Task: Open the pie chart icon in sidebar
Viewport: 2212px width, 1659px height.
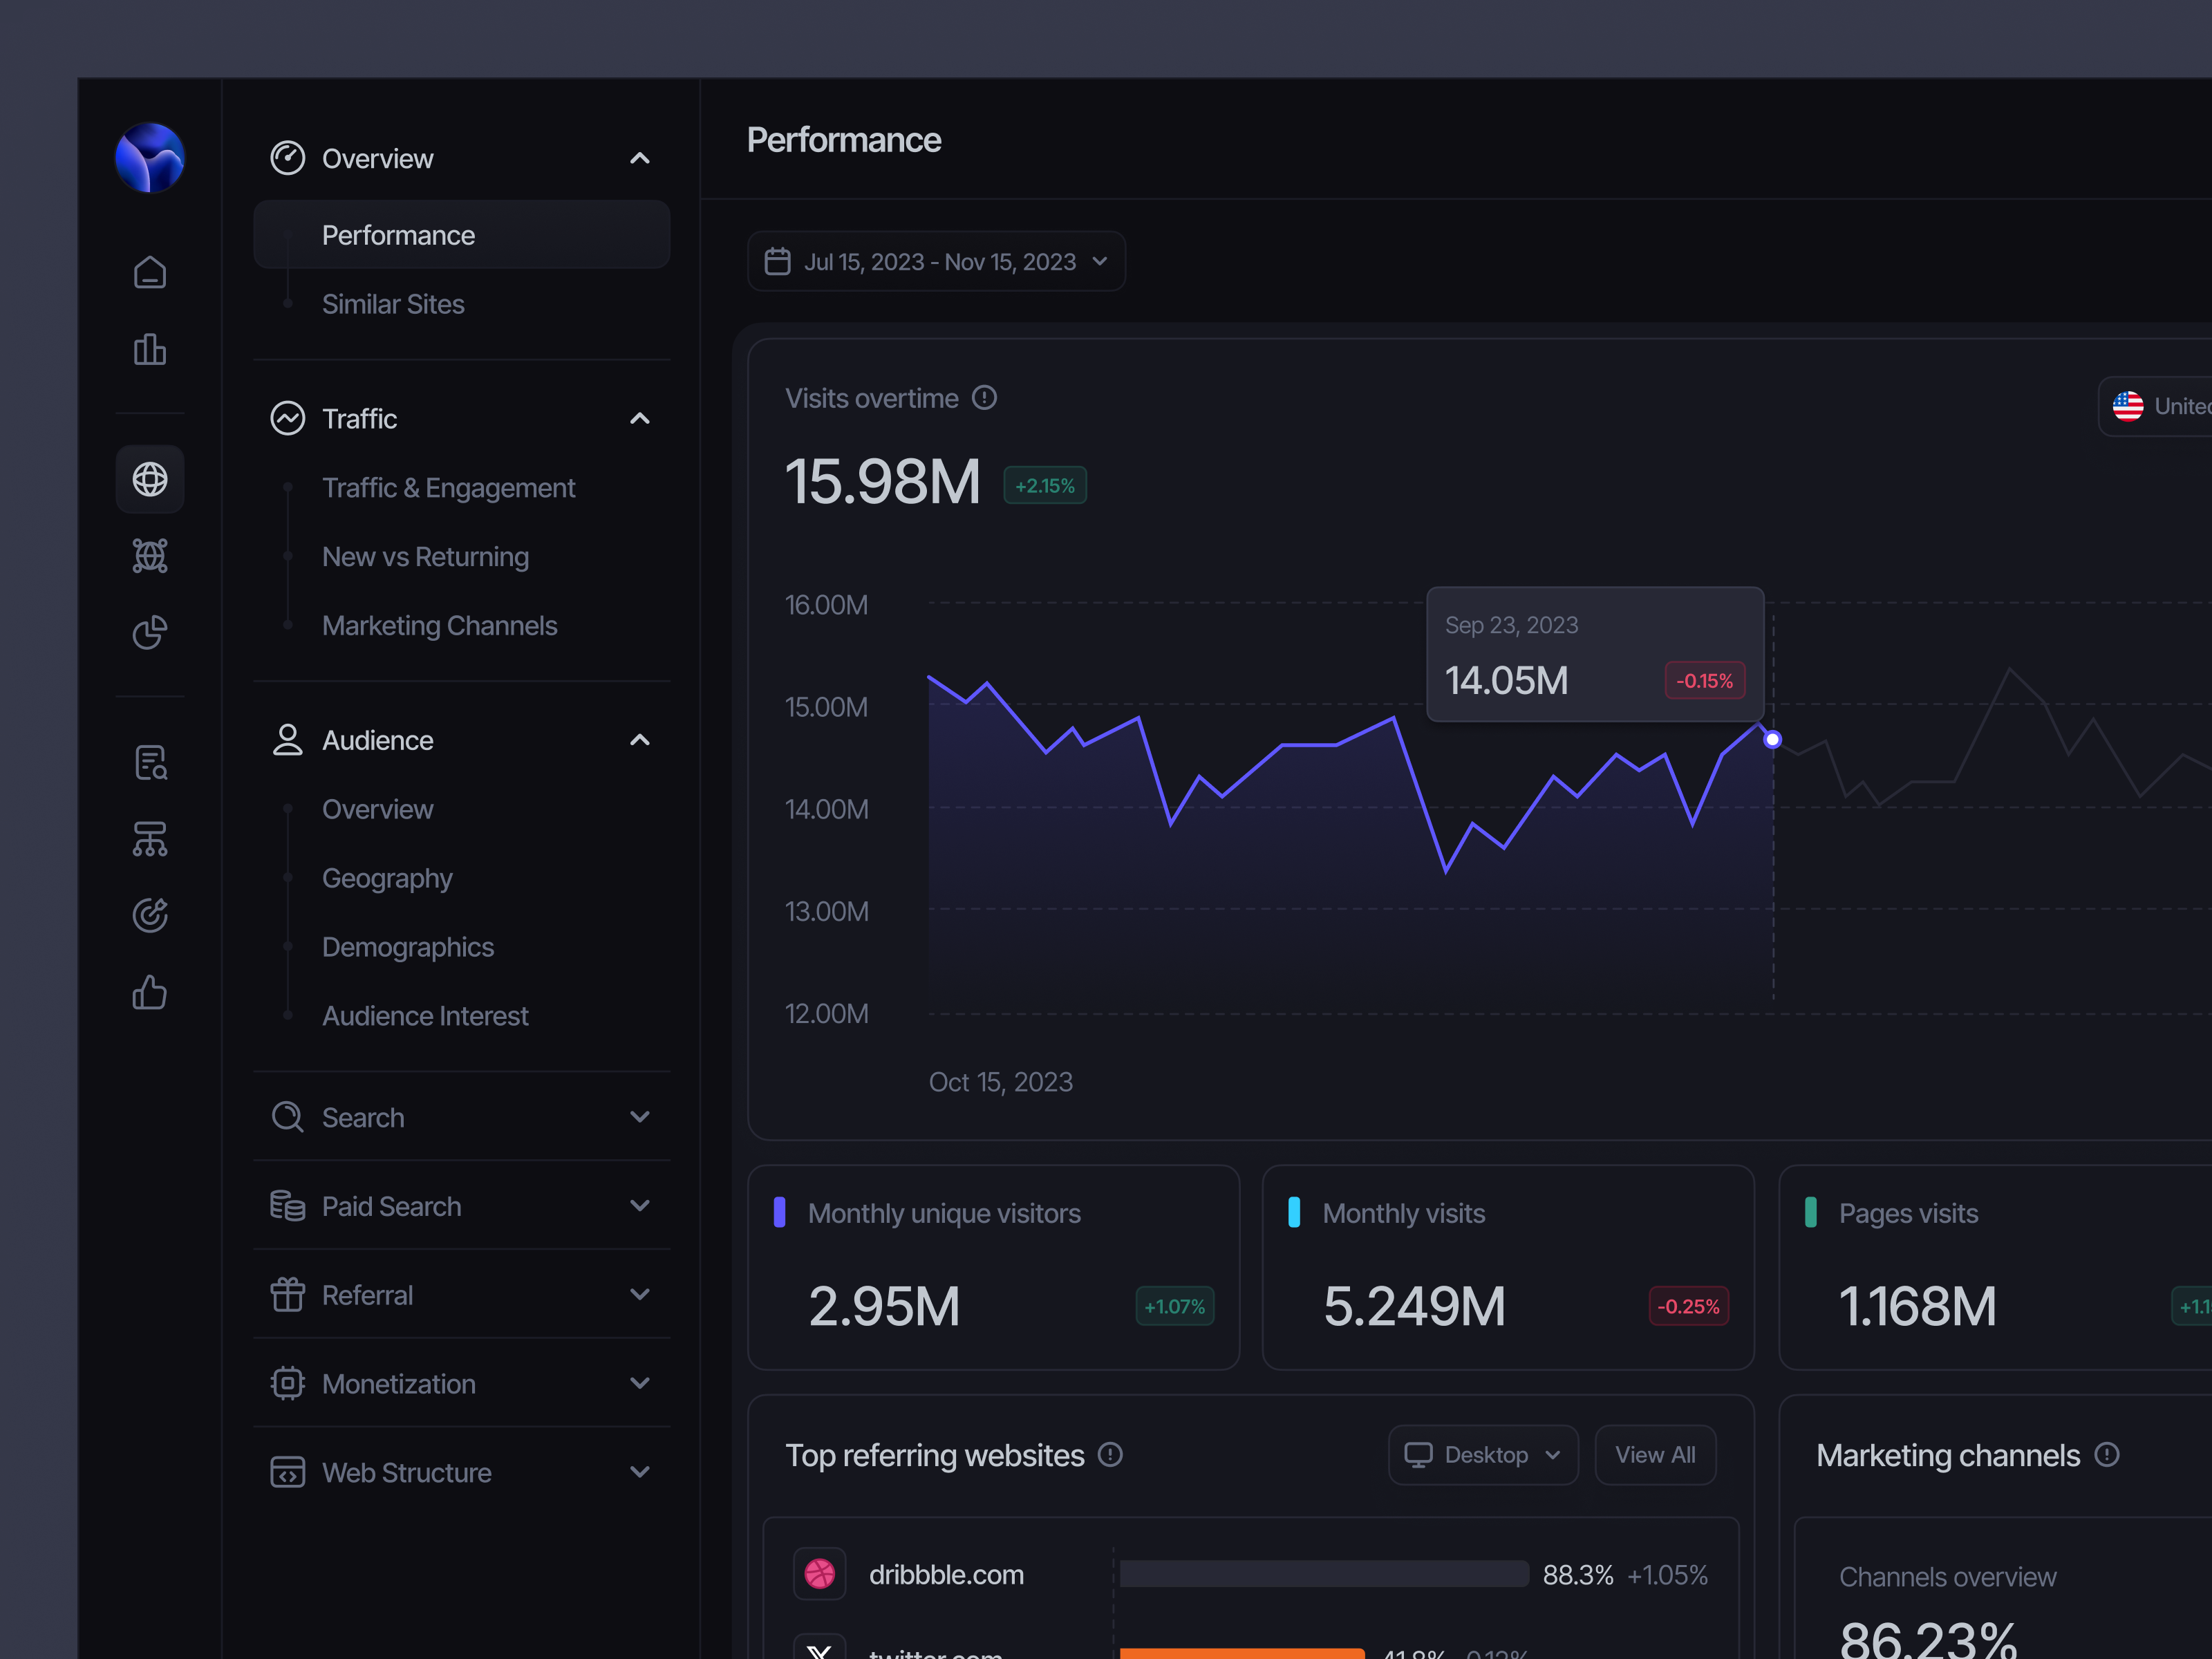Action: pyautogui.click(x=149, y=632)
